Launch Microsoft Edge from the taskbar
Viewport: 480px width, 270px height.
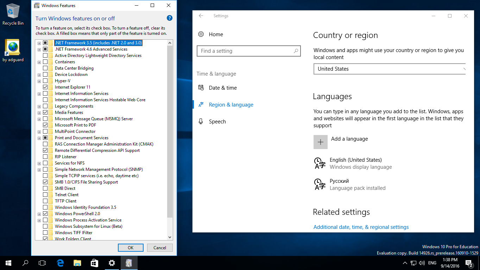coord(60,263)
